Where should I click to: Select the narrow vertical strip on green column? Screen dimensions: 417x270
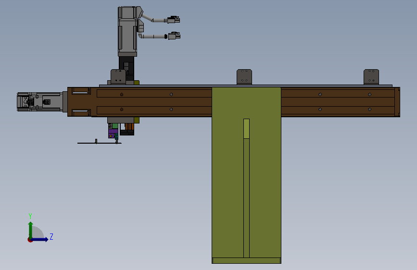coord(246,188)
